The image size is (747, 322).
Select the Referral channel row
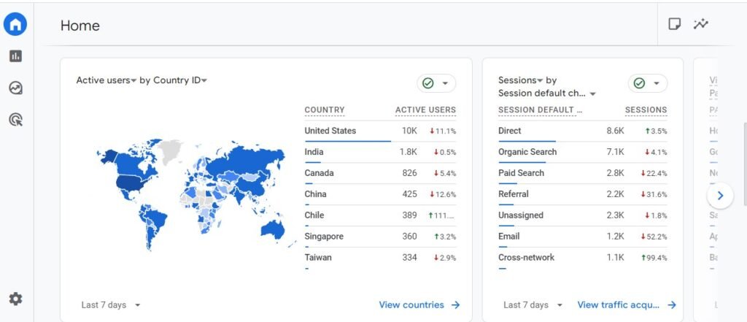point(583,194)
